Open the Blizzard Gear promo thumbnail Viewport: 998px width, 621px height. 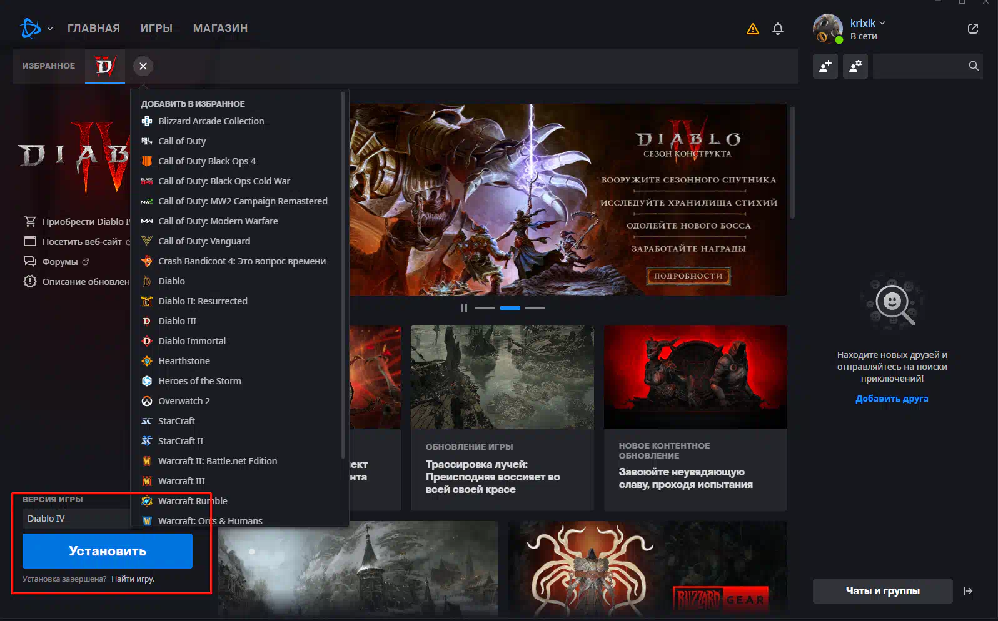pos(647,568)
